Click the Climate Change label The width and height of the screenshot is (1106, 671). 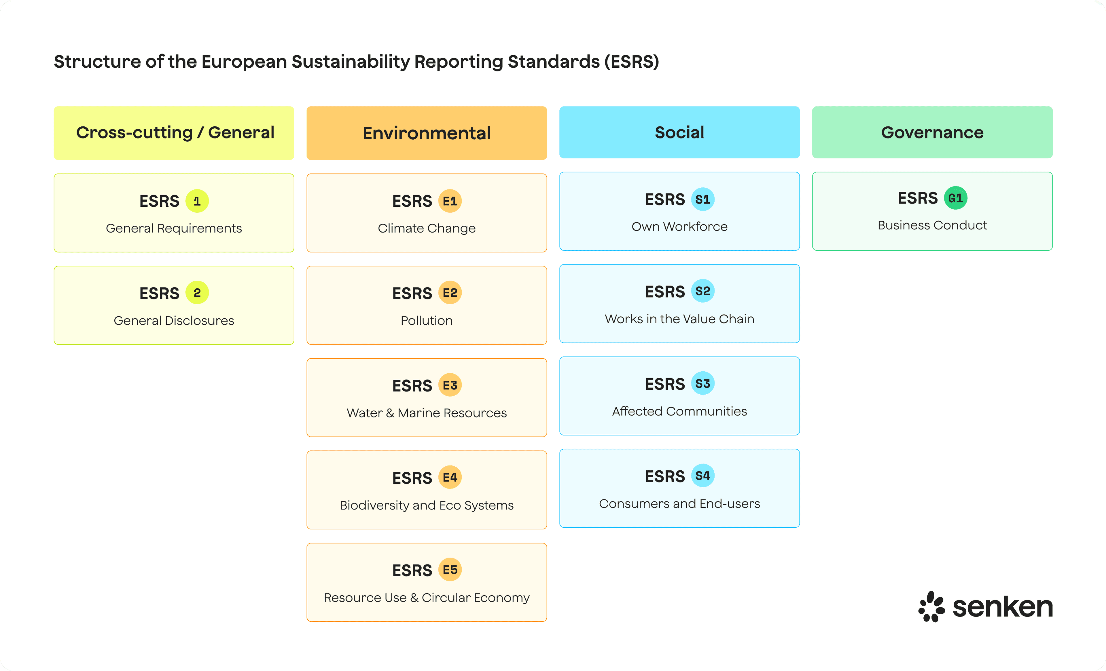pyautogui.click(x=427, y=228)
